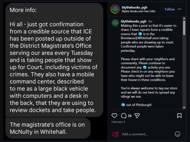Click the magistrate's office message bubble

[x=48, y=128]
